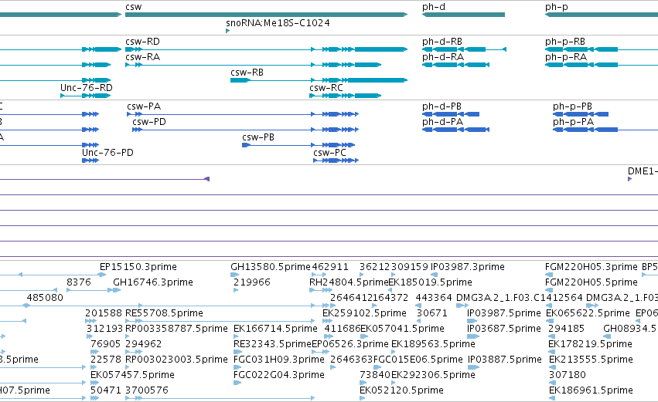Select the ph-p-PB protein label
Image resolution: width=658 pixels, height=402 pixels.
click(572, 106)
